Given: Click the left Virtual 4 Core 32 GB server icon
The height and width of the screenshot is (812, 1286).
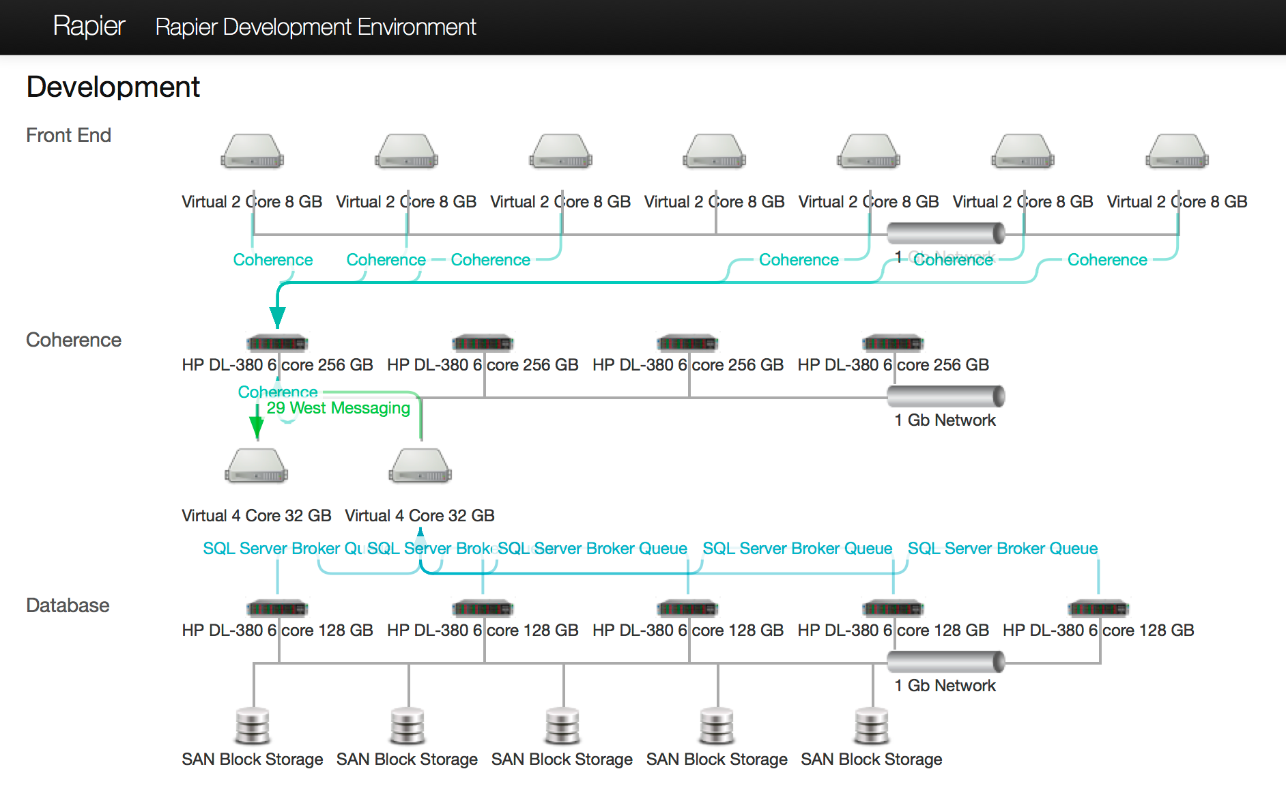Looking at the screenshot, I should pyautogui.click(x=256, y=466).
